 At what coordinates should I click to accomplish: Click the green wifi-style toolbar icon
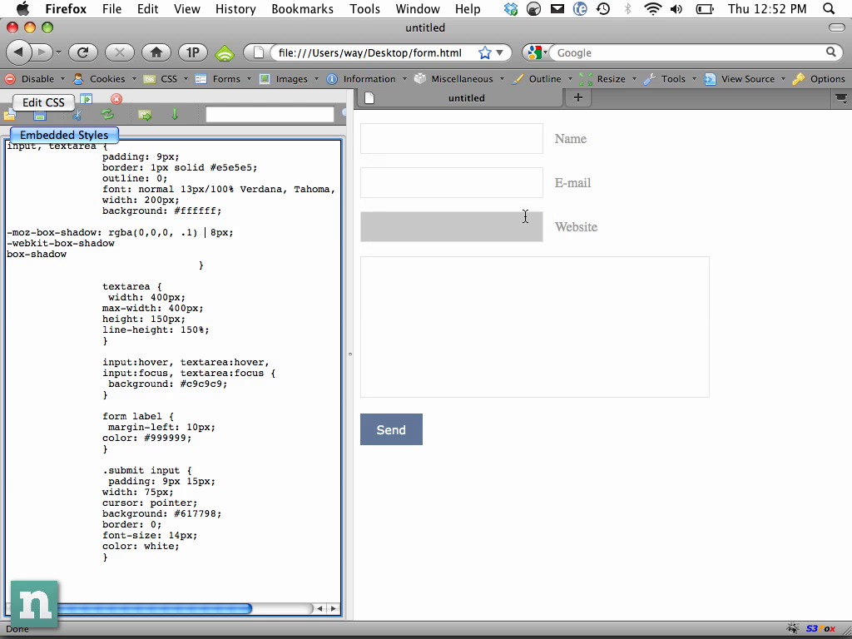(225, 52)
